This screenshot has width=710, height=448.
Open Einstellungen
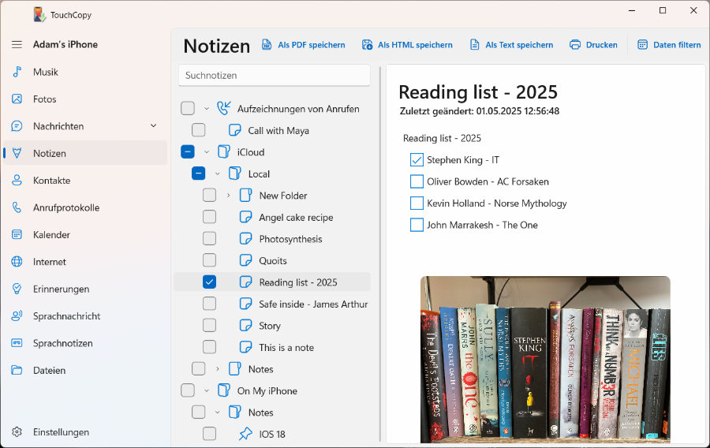[x=85, y=431]
